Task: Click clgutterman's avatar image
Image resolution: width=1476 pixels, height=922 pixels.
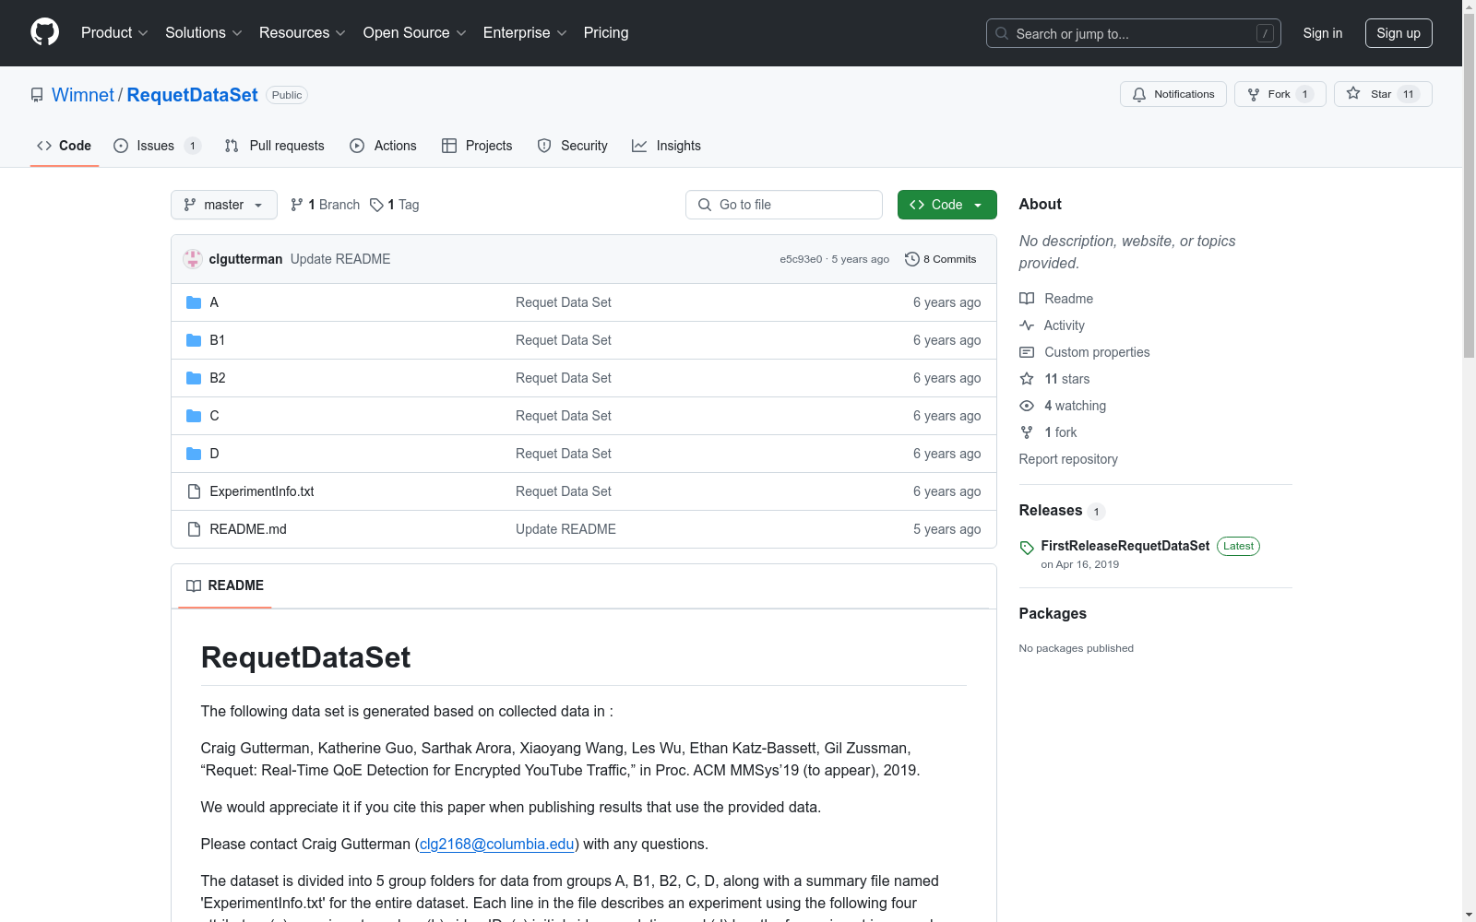Action: point(193,259)
